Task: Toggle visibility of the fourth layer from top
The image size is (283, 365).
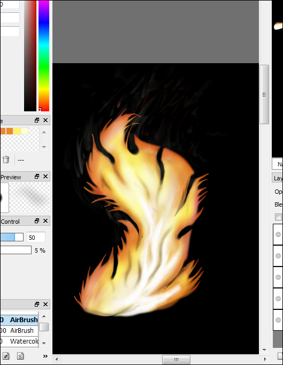Action: (278, 299)
